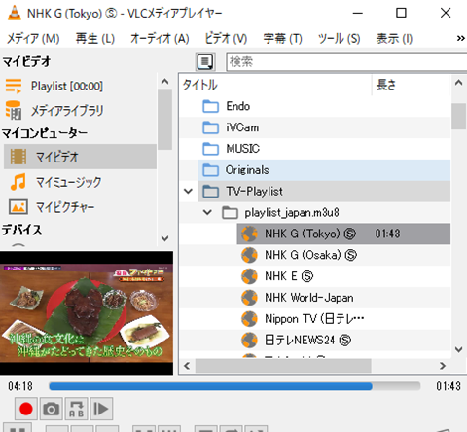Click the playlist vertical scrollbar thumb
Image resolution: width=467 pixels, height=432 pixels.
pos(458,117)
